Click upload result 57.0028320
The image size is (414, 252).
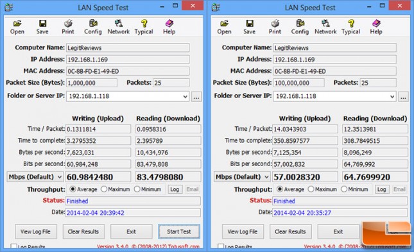pyautogui.click(x=305, y=177)
